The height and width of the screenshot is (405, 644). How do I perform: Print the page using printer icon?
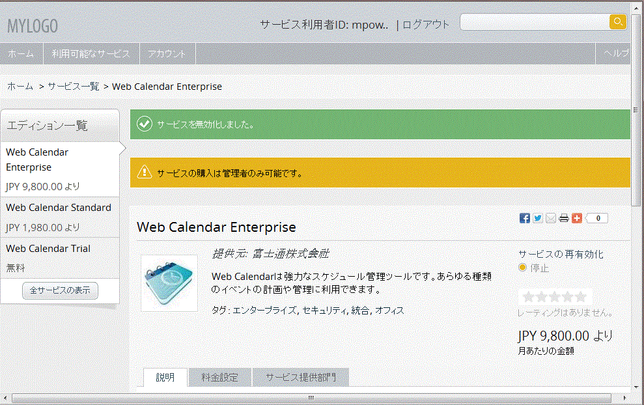tap(564, 218)
